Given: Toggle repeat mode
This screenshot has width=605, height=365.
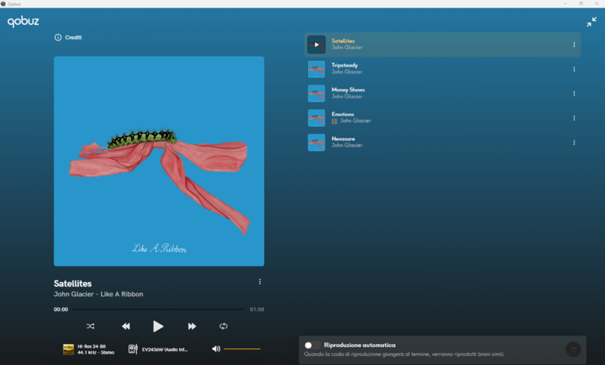Looking at the screenshot, I should [223, 326].
